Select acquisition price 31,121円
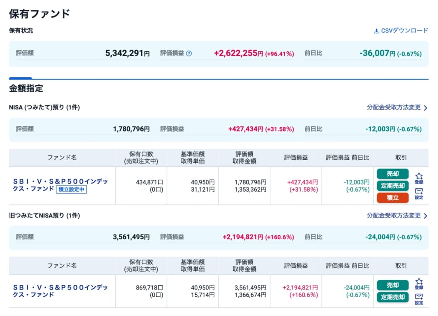438x316 pixels. [203, 190]
